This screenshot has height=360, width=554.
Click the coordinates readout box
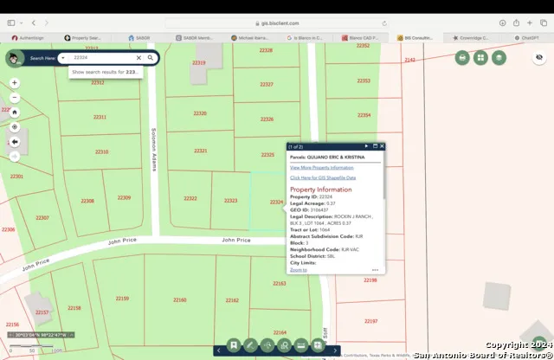click(41, 335)
